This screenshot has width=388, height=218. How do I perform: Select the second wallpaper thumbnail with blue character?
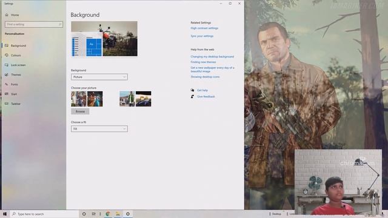point(95,99)
